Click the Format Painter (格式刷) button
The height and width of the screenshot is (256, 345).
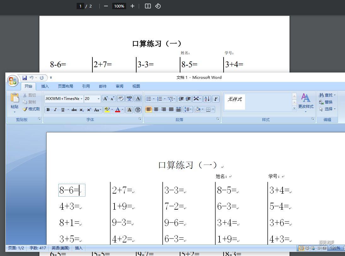[x=31, y=109]
